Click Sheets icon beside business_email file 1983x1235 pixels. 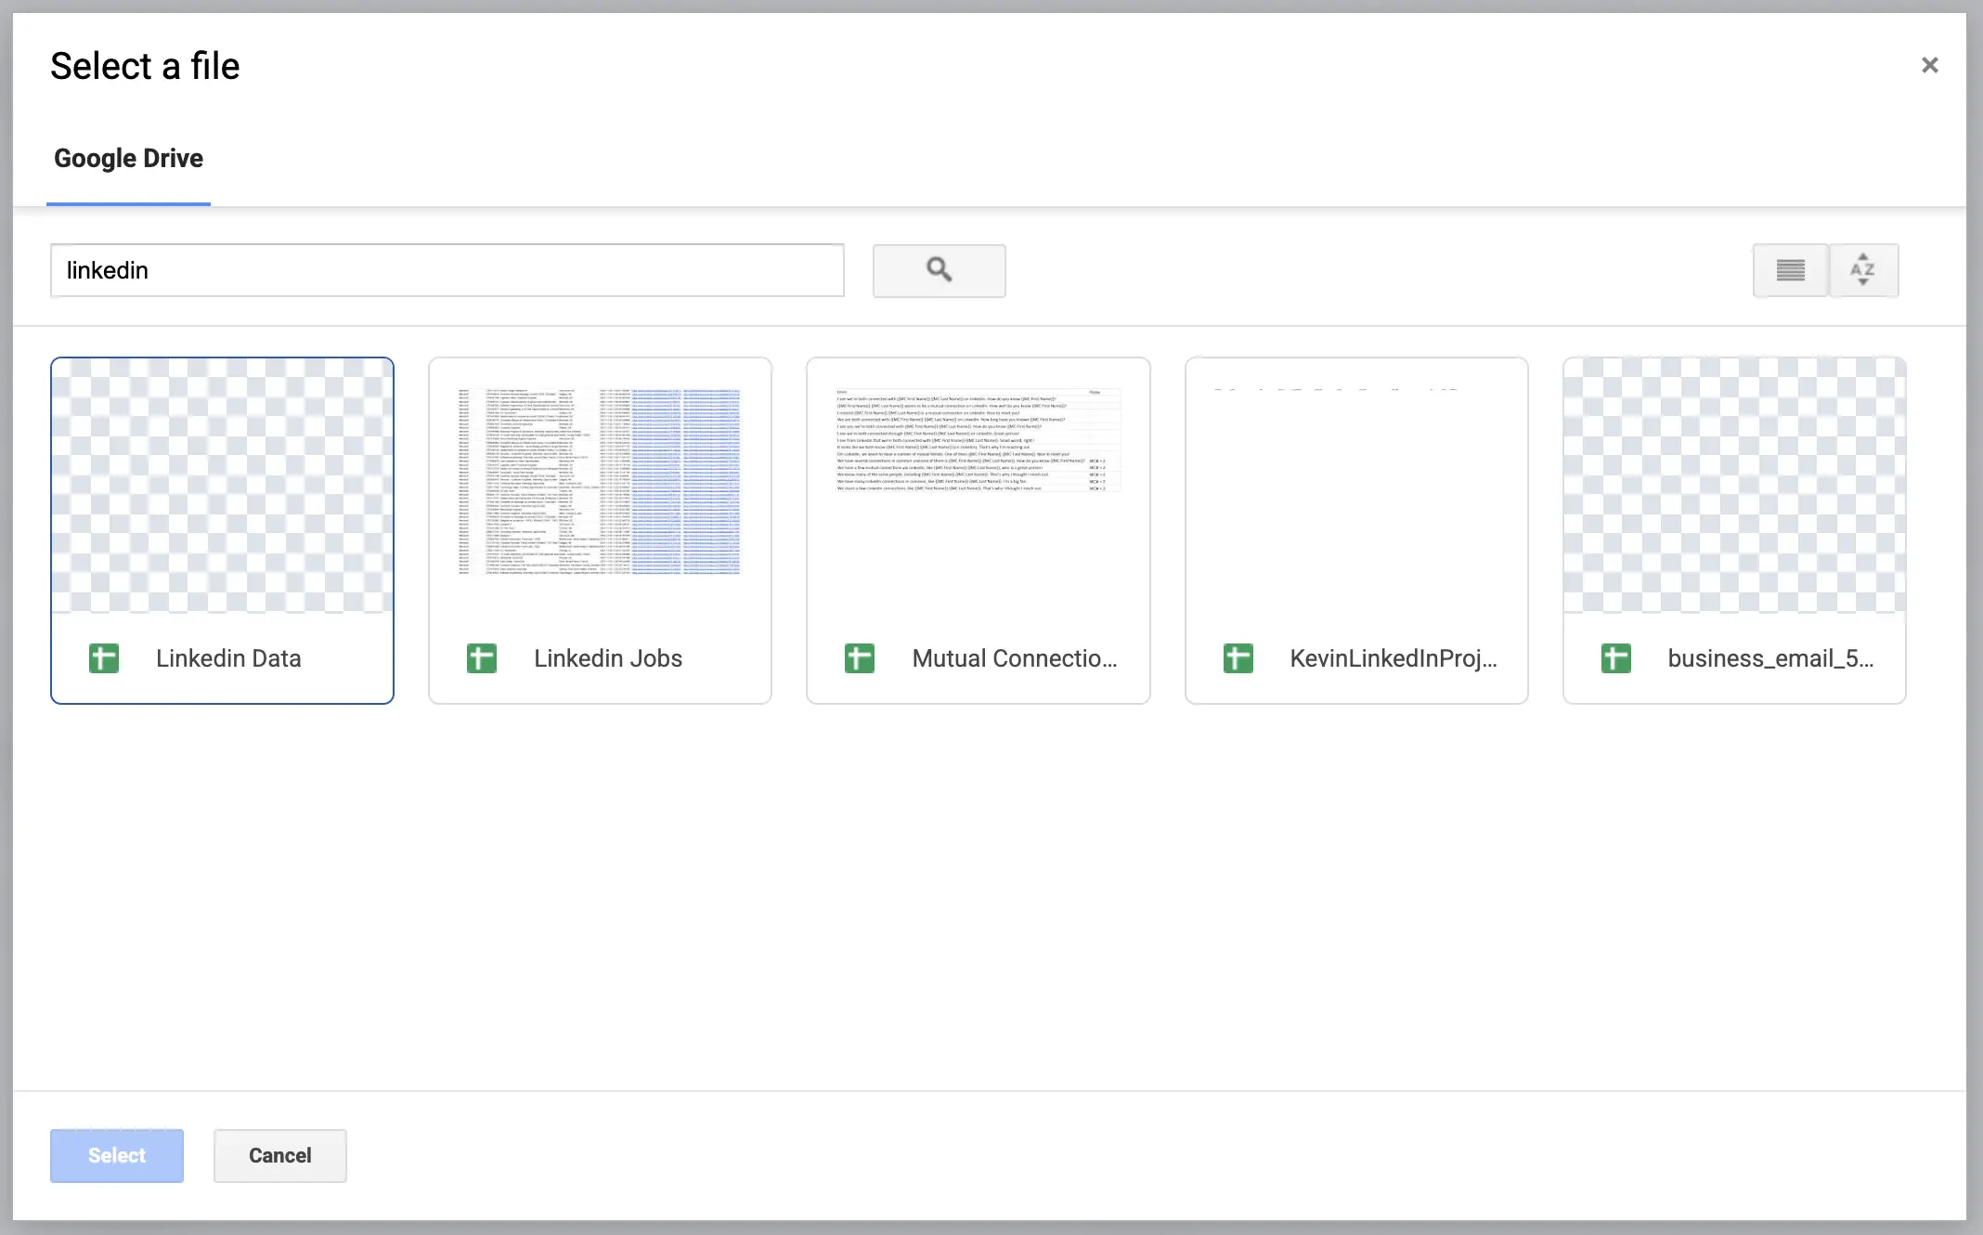[1616, 657]
